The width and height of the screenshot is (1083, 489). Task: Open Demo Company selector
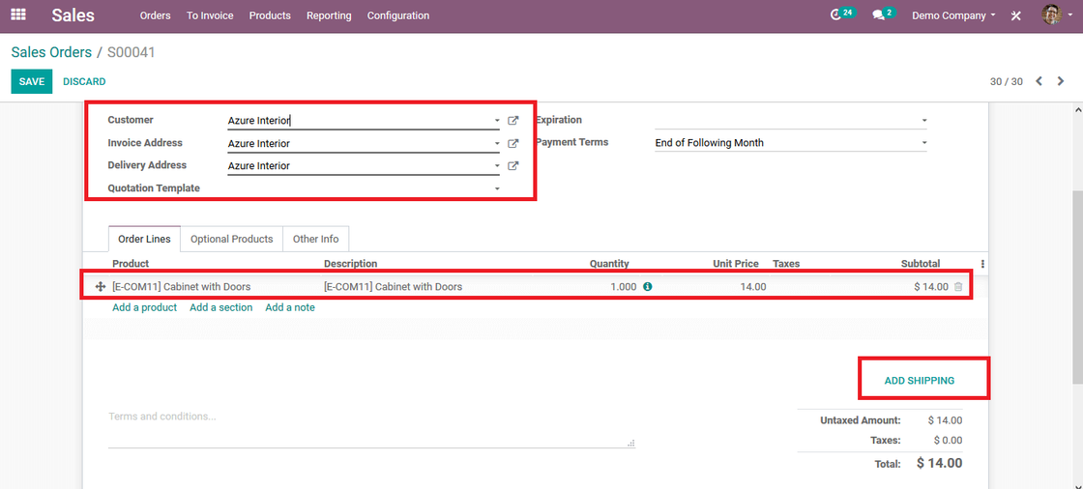click(x=953, y=15)
